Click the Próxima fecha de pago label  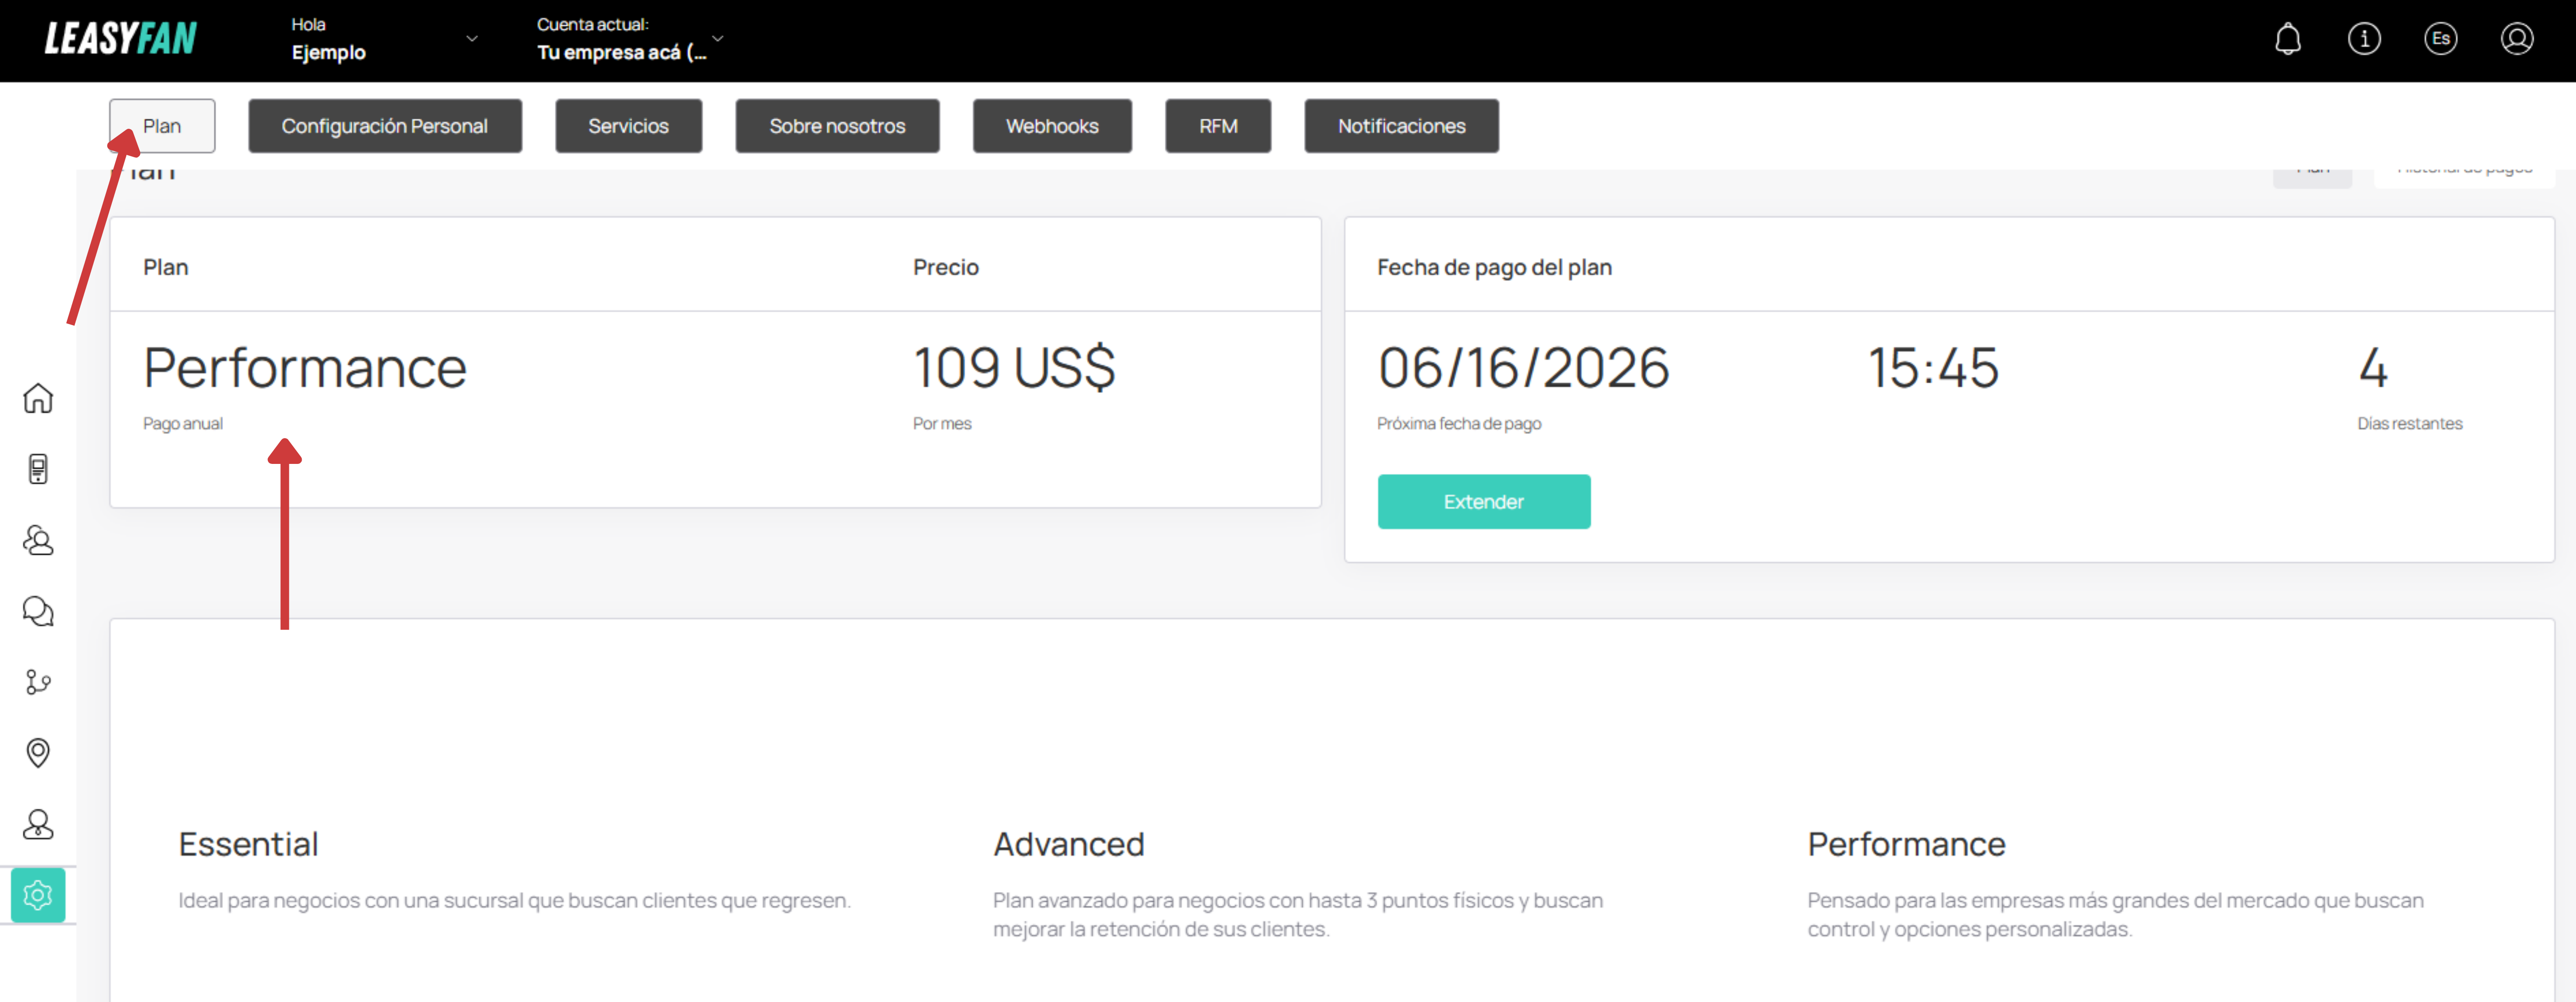(x=1459, y=424)
